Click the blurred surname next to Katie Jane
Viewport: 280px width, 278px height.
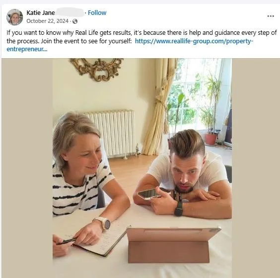click(x=70, y=13)
